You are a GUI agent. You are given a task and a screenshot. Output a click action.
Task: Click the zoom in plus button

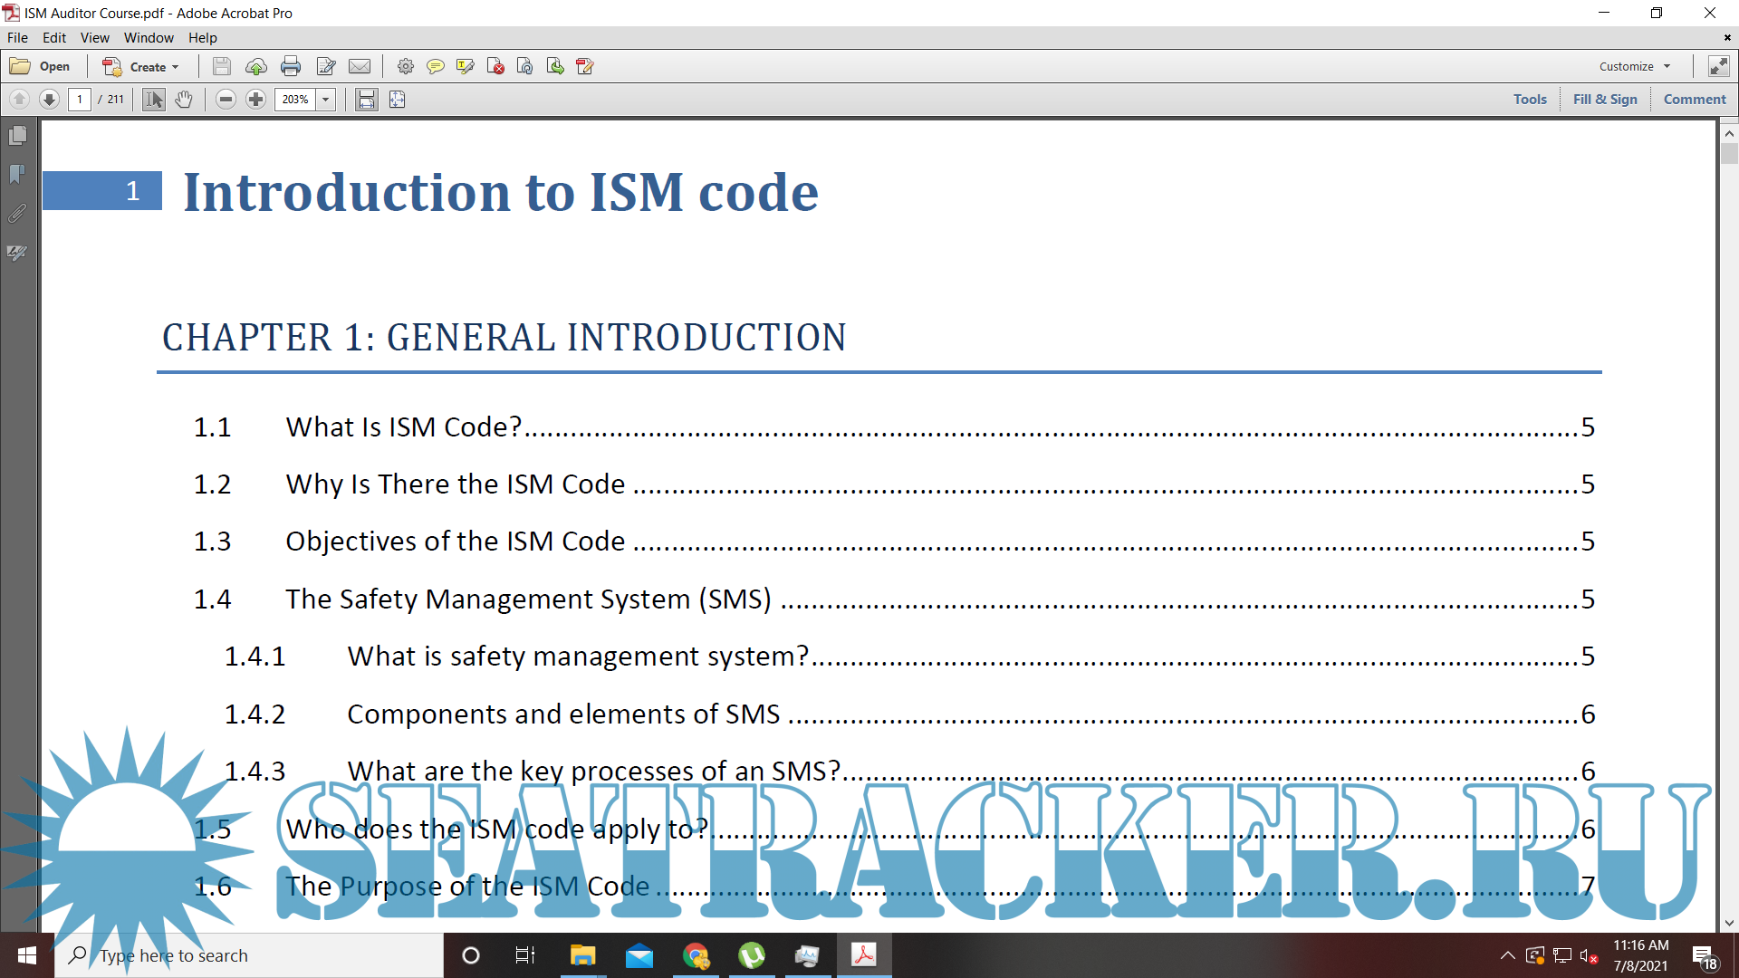pyautogui.click(x=256, y=100)
